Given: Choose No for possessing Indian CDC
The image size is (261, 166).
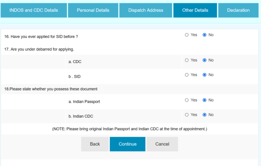Looking at the screenshot, I should click(205, 115).
